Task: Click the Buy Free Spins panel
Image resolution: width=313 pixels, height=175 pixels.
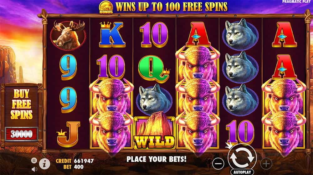Action: 21,104
